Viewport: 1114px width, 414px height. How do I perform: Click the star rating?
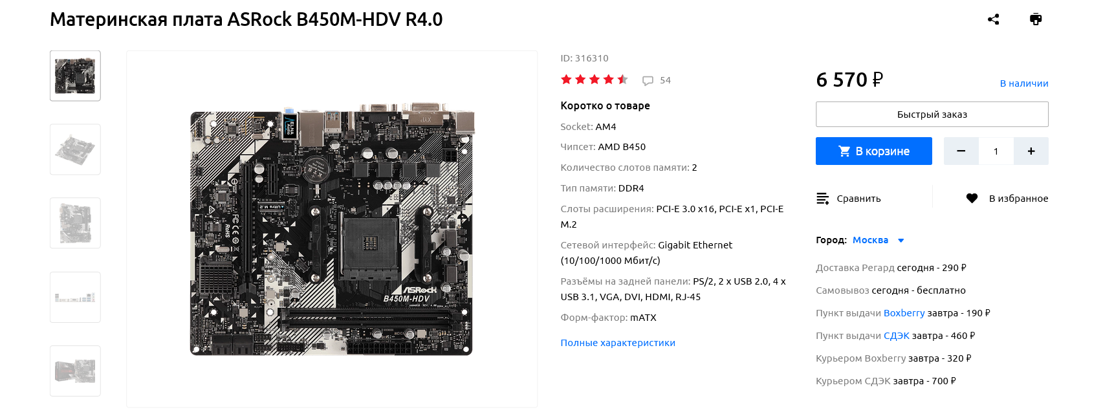tap(595, 80)
